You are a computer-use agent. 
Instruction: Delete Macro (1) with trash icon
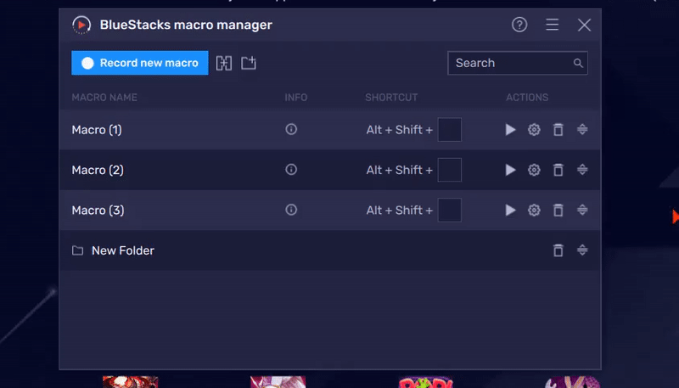[x=558, y=130]
